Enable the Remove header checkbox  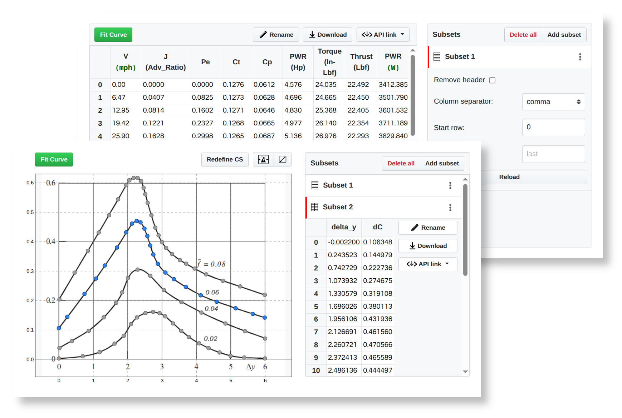point(492,80)
